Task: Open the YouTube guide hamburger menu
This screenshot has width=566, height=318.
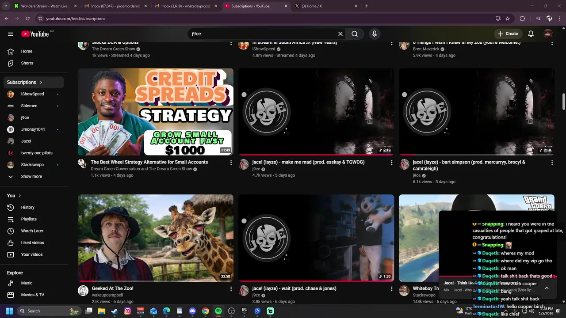Action: [11, 34]
